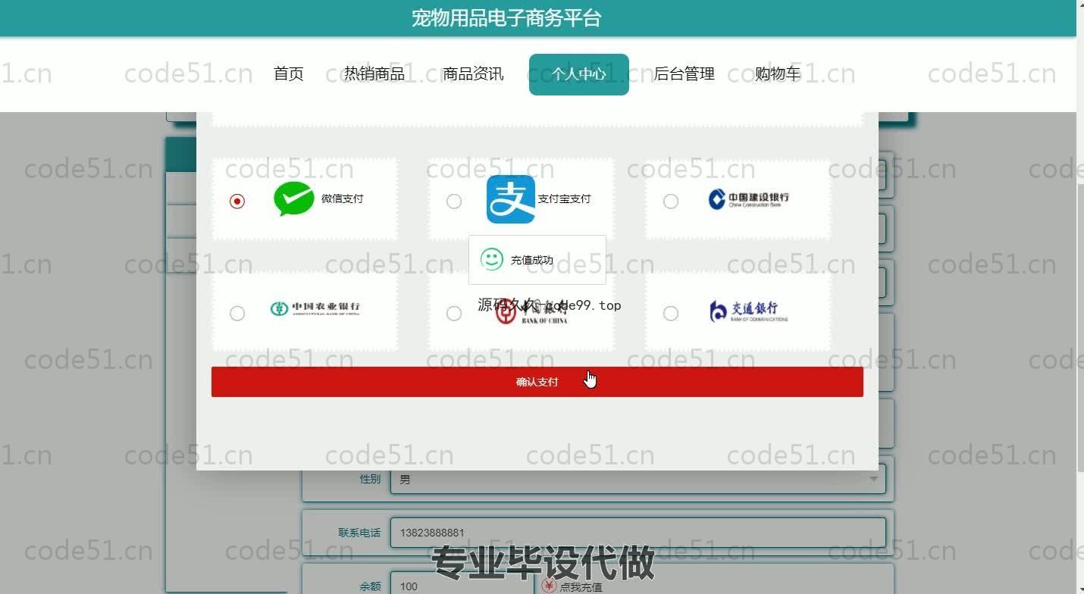This screenshot has height=594, width=1084.
Task: Click the green WeChat Pay logo
Action: click(294, 199)
